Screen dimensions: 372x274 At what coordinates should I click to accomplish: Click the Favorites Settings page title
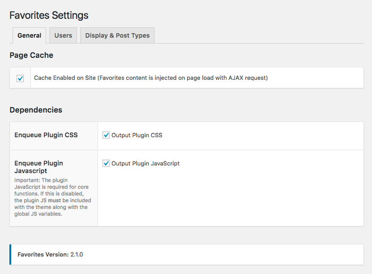[x=49, y=15]
